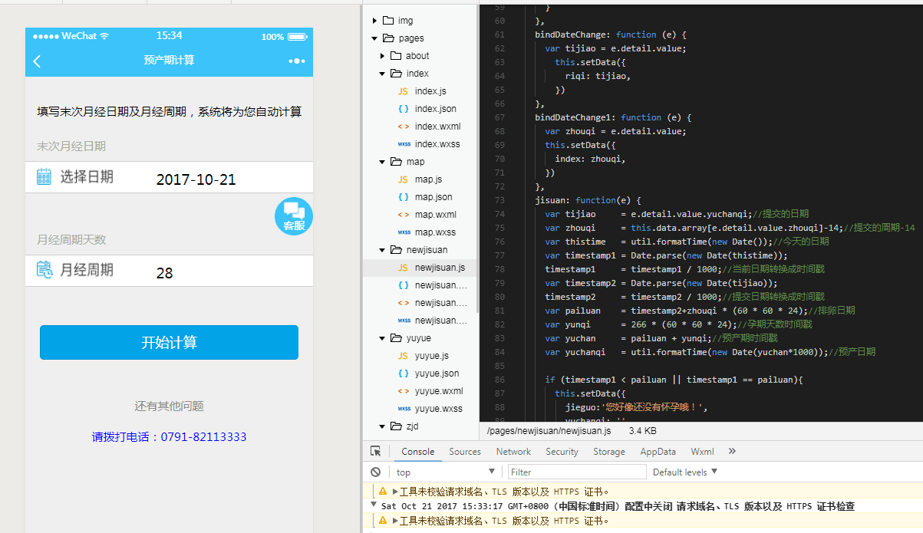This screenshot has width=923, height=533.
Task: Select the date picker showing 2017-10-21
Action: 196,180
